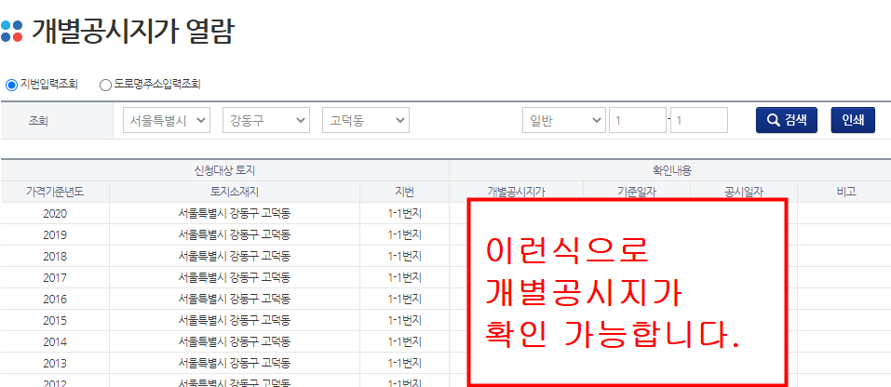
Task: Click the four-dot logo icon beside the title
Action: tap(12, 32)
